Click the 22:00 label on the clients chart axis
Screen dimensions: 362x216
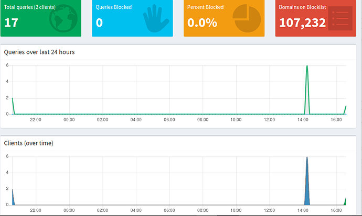pos(36,210)
